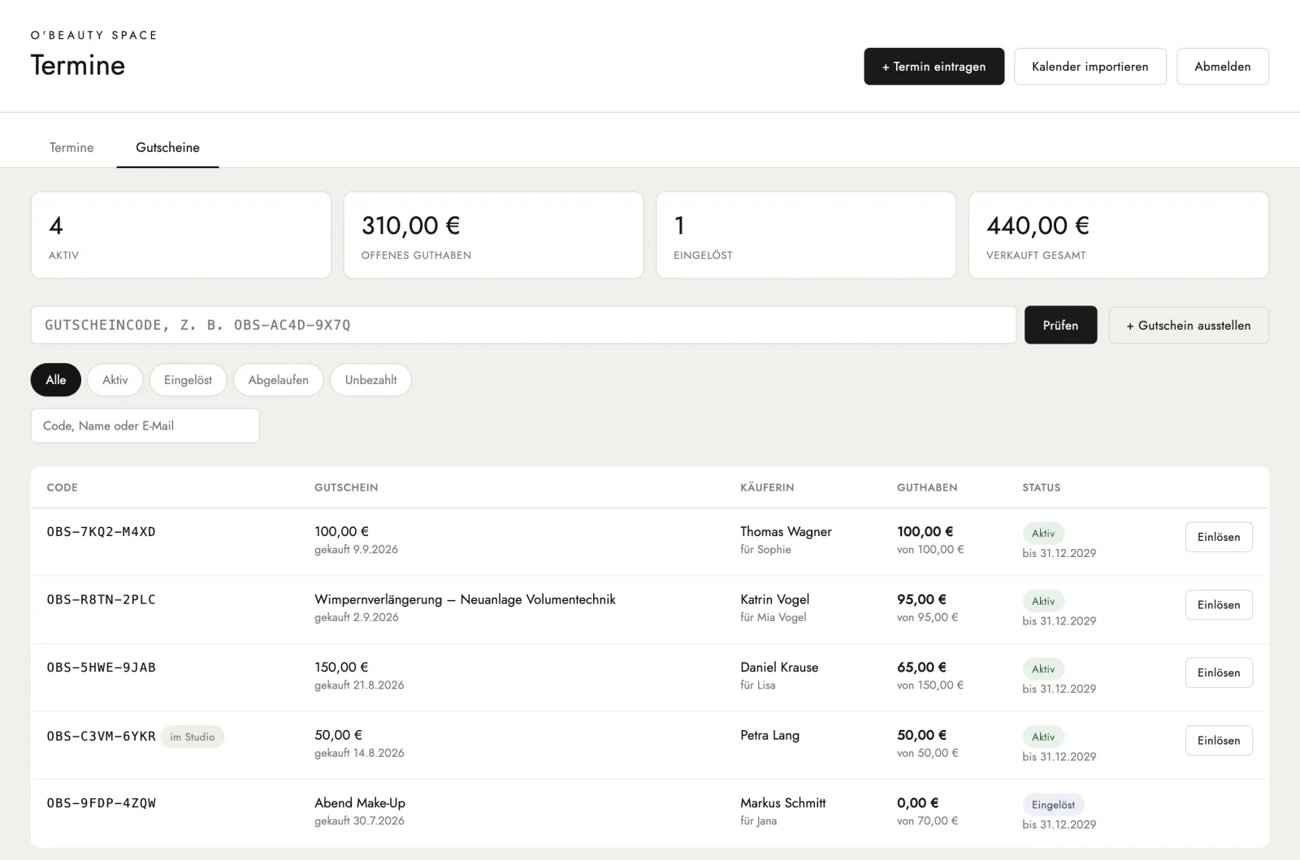Click voucher code 'OBS-9FDP-4ZQW'

pos(101,803)
